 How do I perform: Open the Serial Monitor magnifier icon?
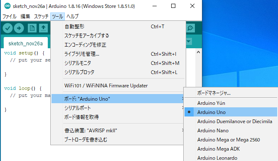pos(190,28)
